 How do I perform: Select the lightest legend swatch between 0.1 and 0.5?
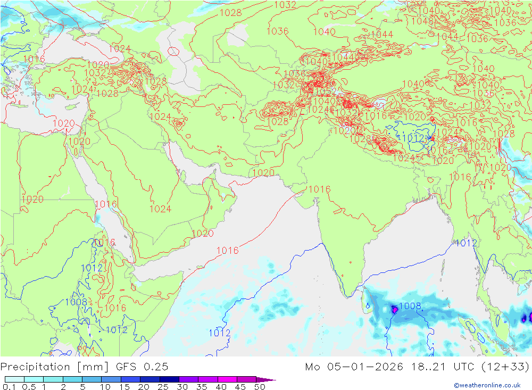(x=14, y=379)
